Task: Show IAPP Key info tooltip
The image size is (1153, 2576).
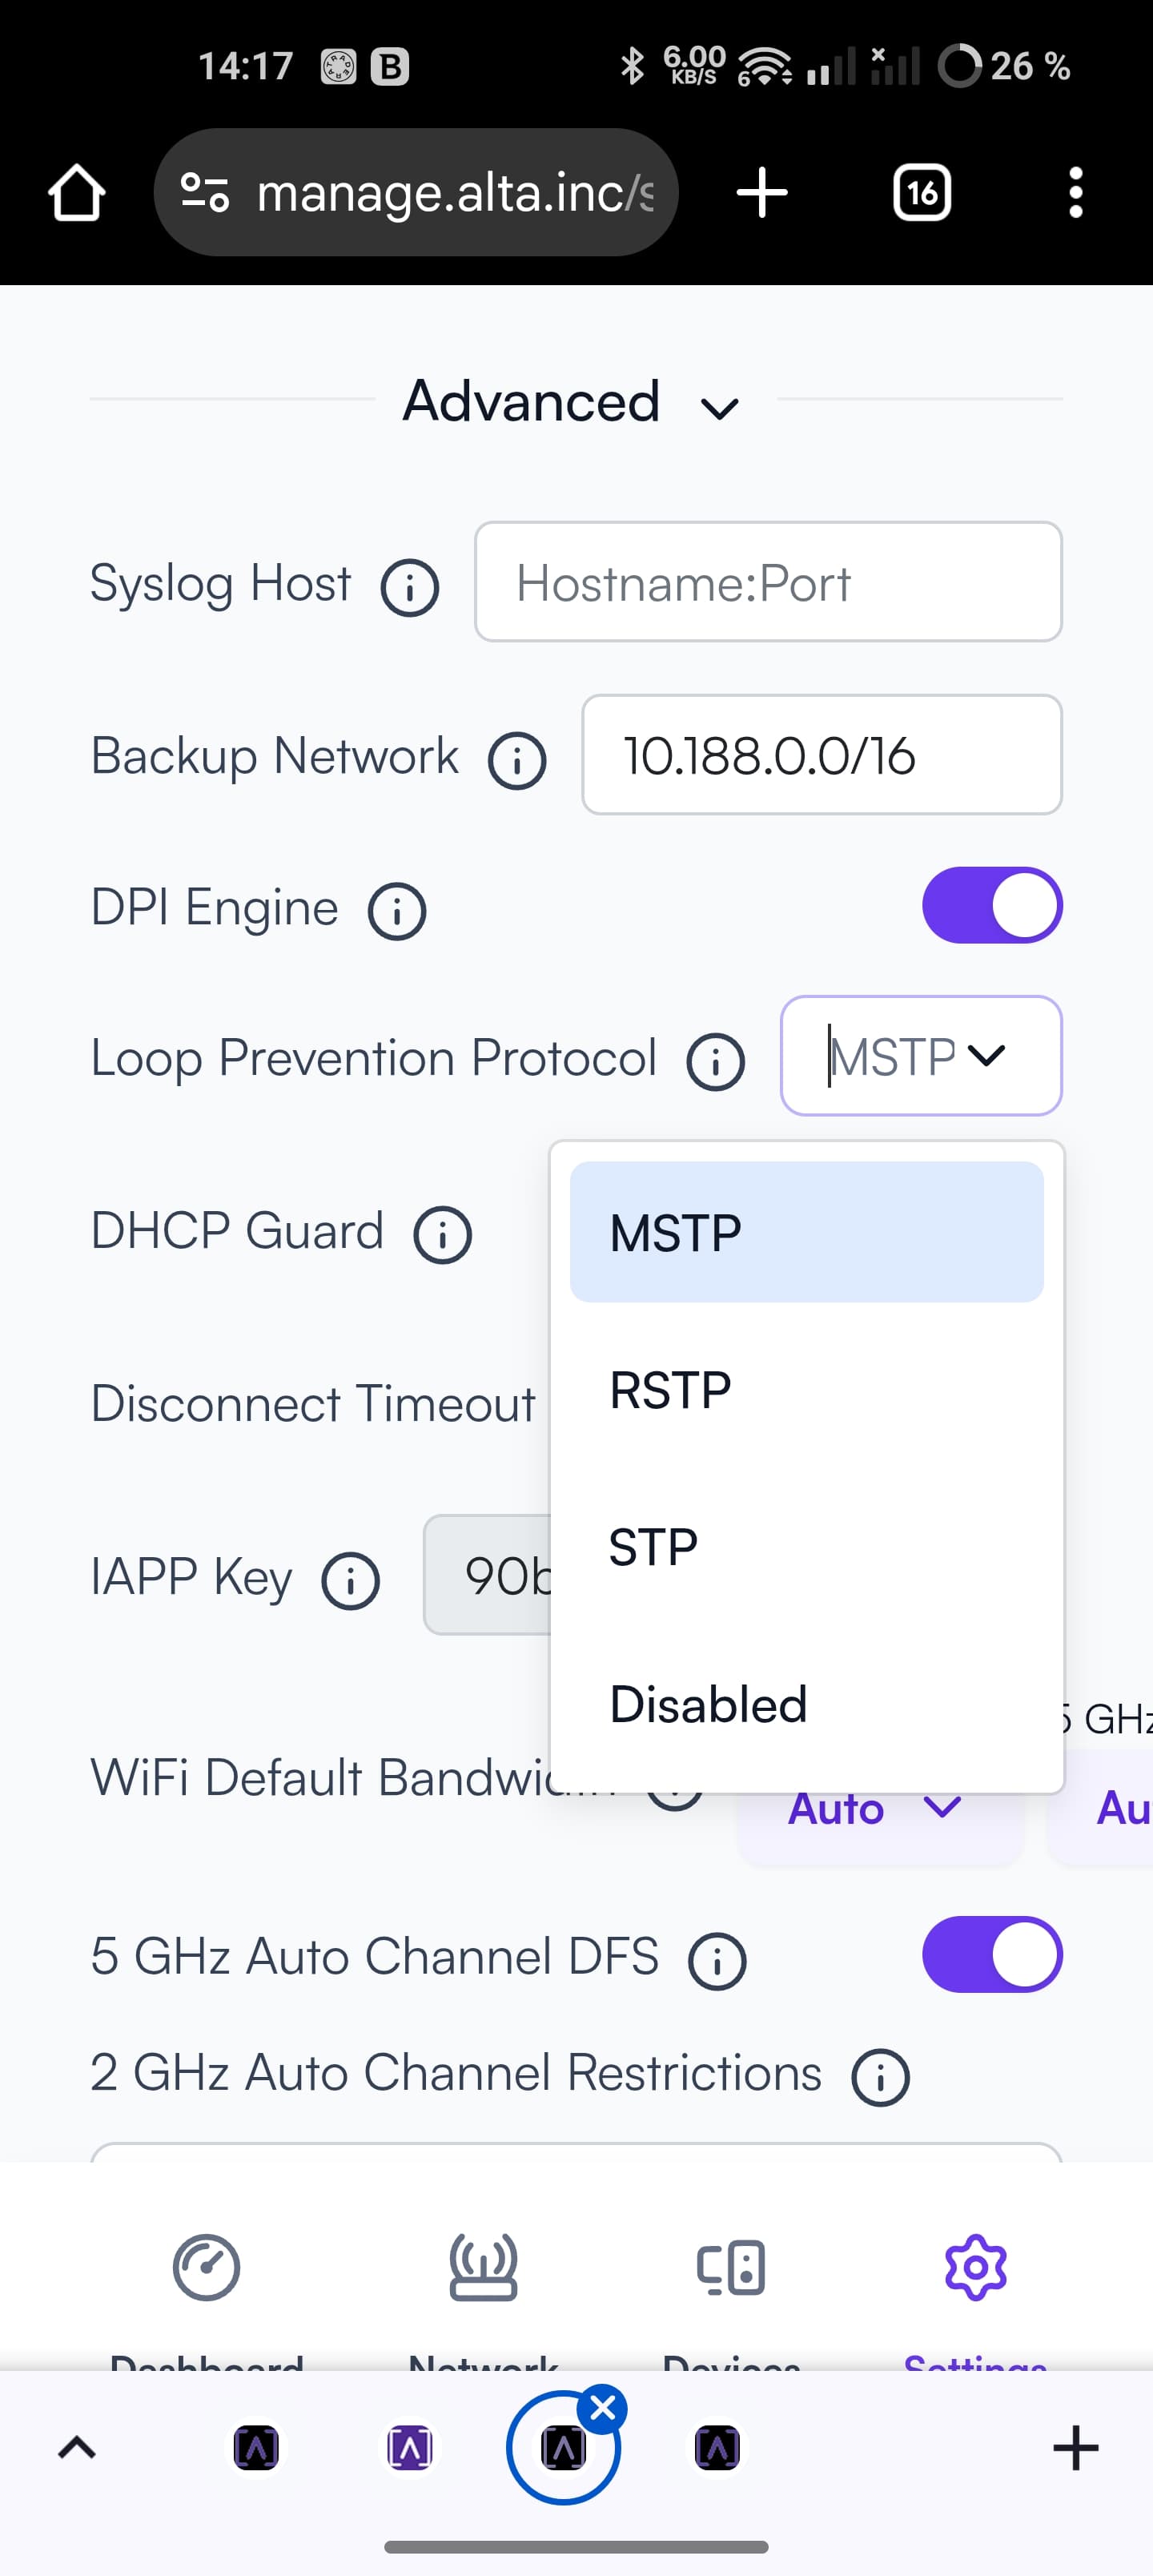Action: (351, 1580)
